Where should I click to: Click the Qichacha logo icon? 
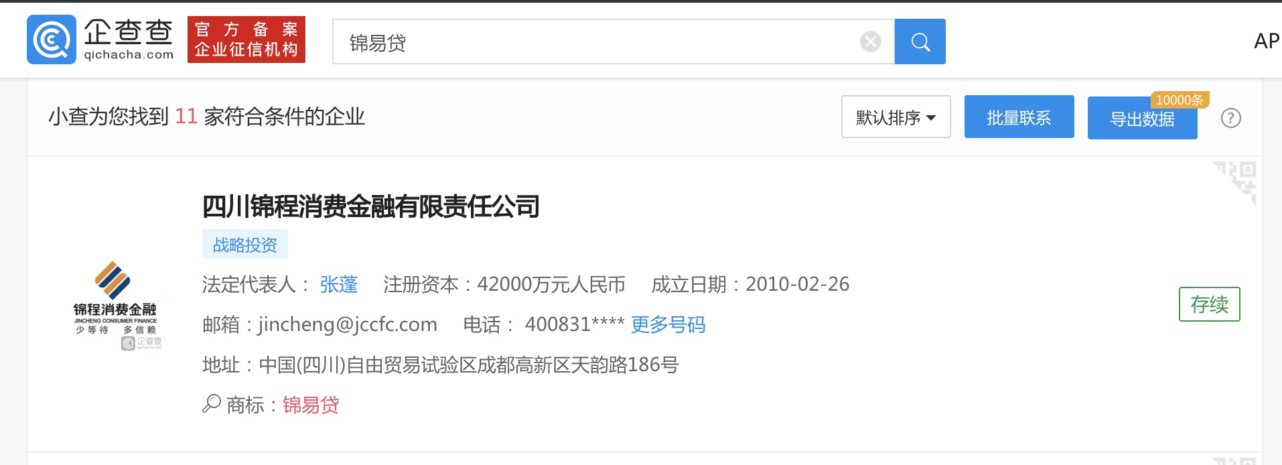pos(52,40)
